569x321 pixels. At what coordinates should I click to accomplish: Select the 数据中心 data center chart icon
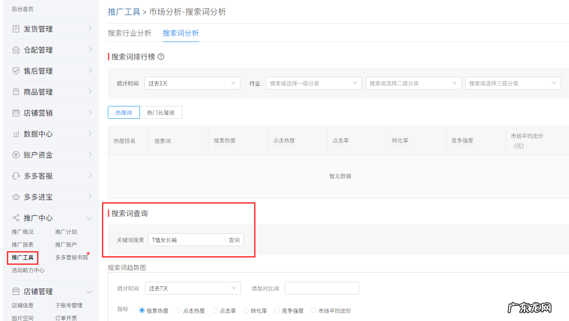pyautogui.click(x=15, y=134)
